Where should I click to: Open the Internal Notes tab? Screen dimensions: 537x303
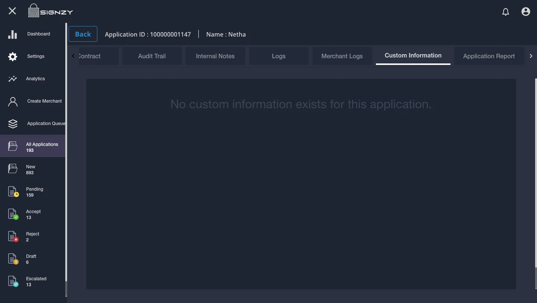(215, 56)
